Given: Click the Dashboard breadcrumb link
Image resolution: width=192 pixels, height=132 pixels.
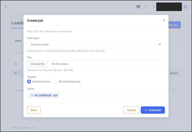Looking at the screenshot, I should (17, 28).
